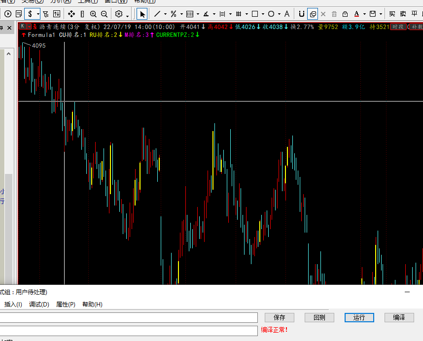Expand the grid tool dropdown arrow

247,14
